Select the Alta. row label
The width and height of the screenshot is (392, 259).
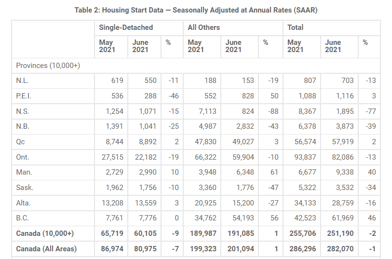click(24, 203)
